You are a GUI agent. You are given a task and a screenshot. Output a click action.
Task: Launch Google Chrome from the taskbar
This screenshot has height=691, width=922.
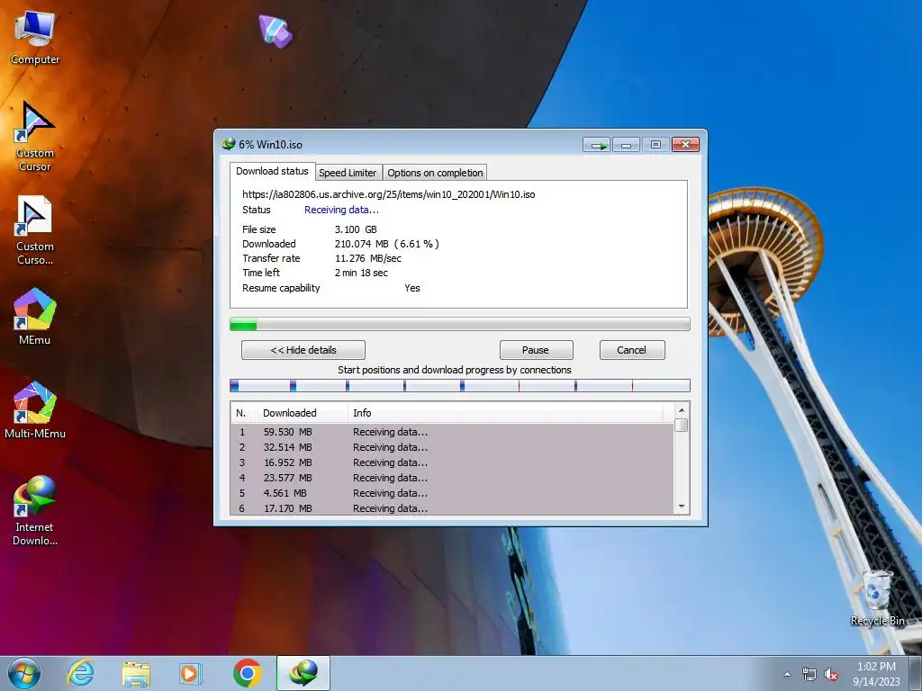[x=247, y=673]
